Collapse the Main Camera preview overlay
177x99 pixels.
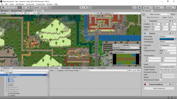click(x=113, y=52)
